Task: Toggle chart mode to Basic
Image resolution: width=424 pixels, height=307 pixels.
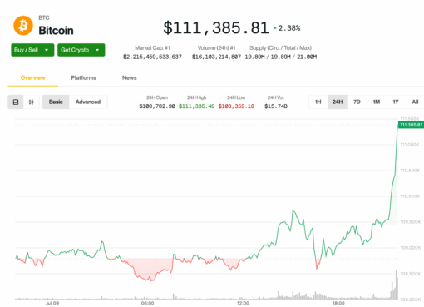Action: pyautogui.click(x=56, y=102)
